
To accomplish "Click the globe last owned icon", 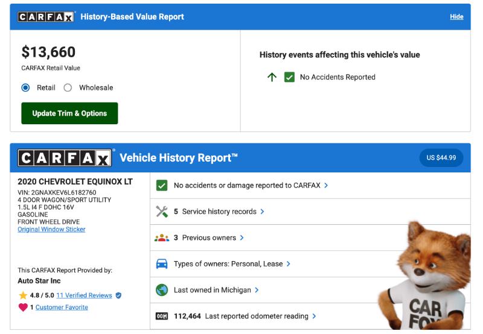I will tap(162, 290).
